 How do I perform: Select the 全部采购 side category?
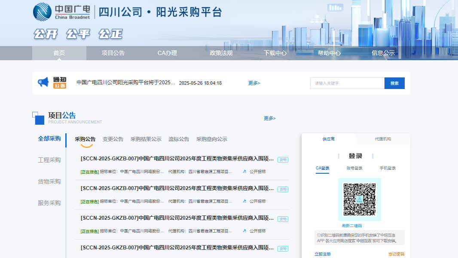pos(49,138)
